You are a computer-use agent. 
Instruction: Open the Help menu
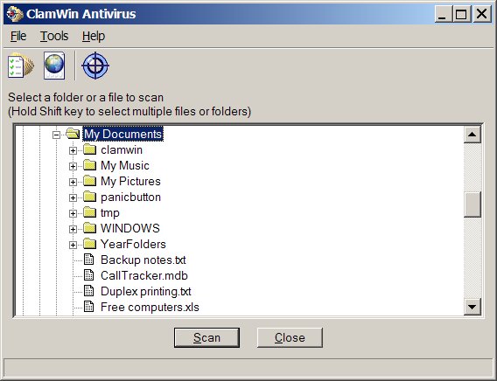pyautogui.click(x=94, y=36)
